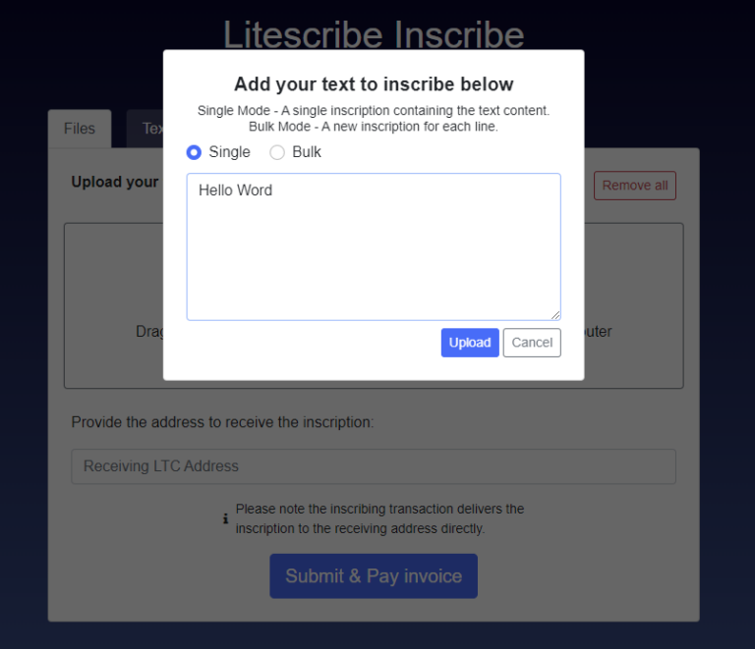The height and width of the screenshot is (649, 755).
Task: Click the text area resize handle corner
Action: 555,315
